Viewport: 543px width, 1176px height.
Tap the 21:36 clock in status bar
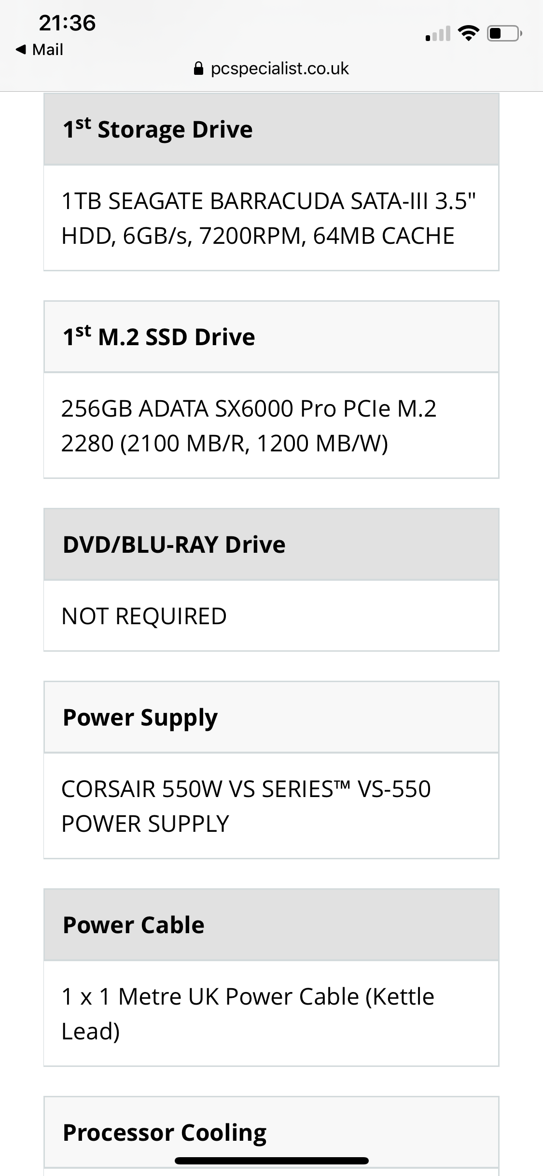[x=68, y=23]
